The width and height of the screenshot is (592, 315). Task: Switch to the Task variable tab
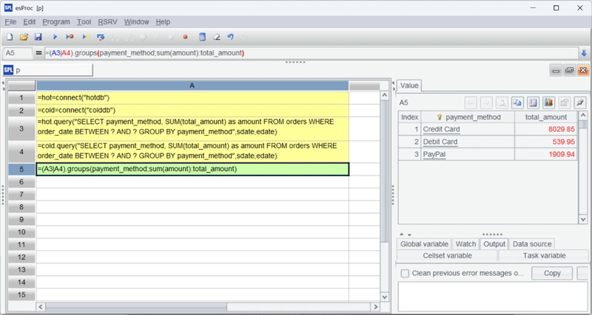pyautogui.click(x=544, y=255)
